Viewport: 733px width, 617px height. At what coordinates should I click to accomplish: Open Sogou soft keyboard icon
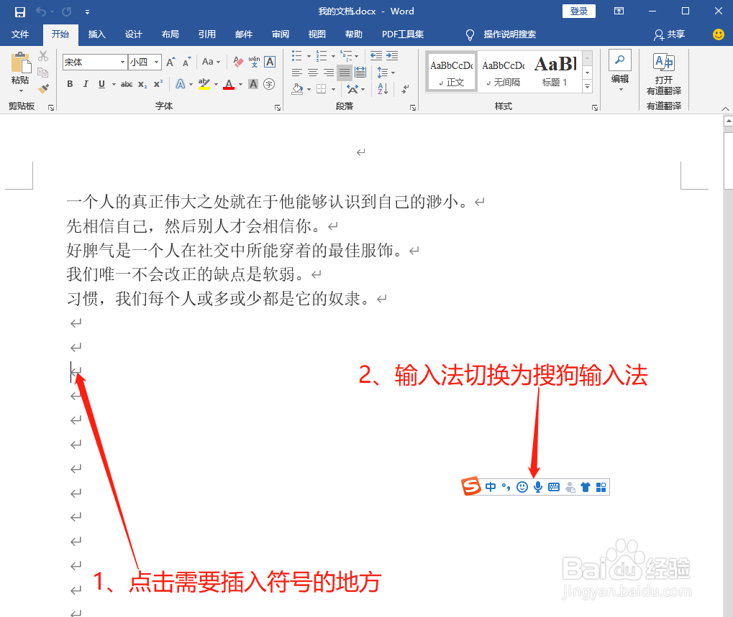tap(554, 487)
